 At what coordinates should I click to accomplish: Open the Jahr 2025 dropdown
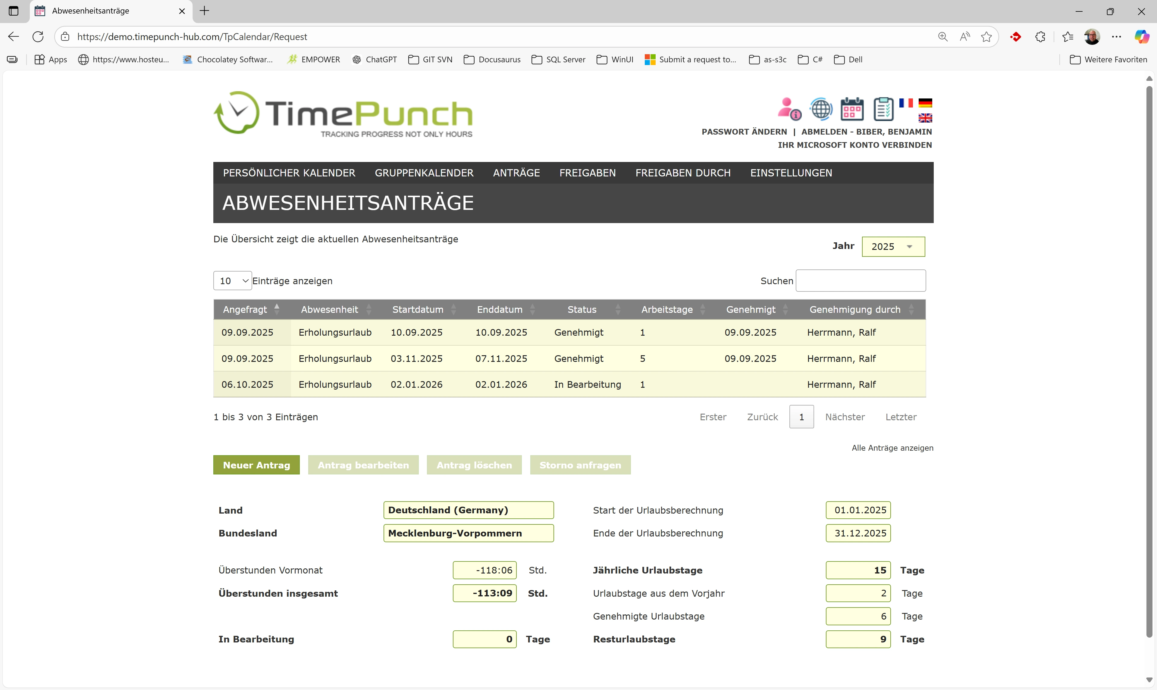893,247
